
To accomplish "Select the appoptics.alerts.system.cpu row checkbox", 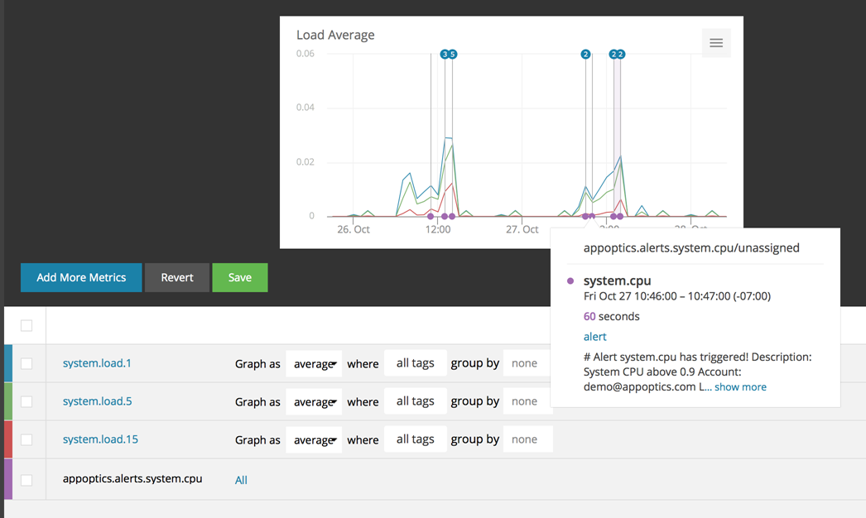I will (x=26, y=480).
